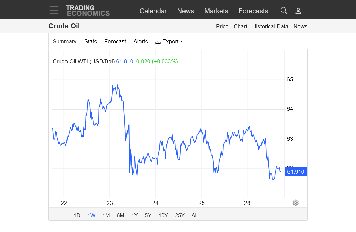Click the user account icon
Viewport: 356px width, 232px height.
pyautogui.click(x=298, y=11)
